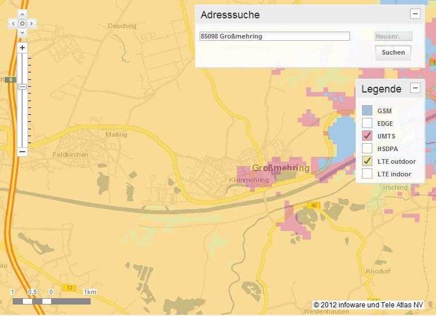Pan the map up with arrow

[x=22, y=14]
